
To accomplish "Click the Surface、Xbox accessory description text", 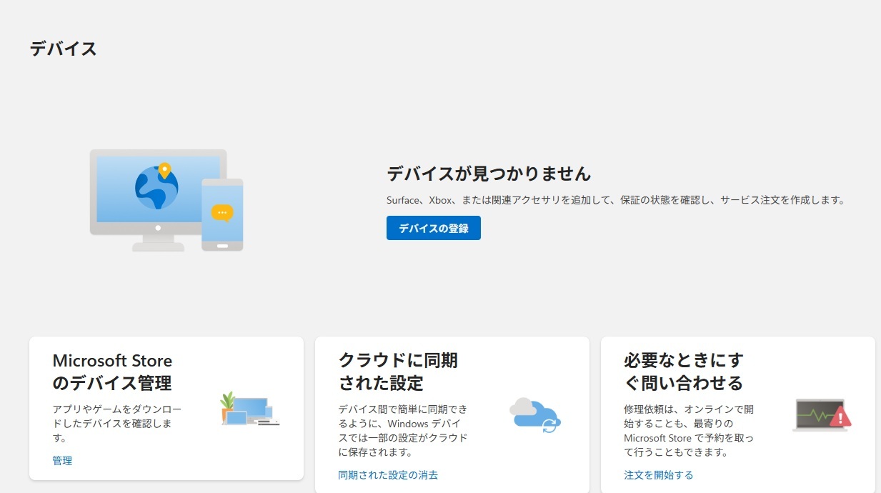I will 615,200.
